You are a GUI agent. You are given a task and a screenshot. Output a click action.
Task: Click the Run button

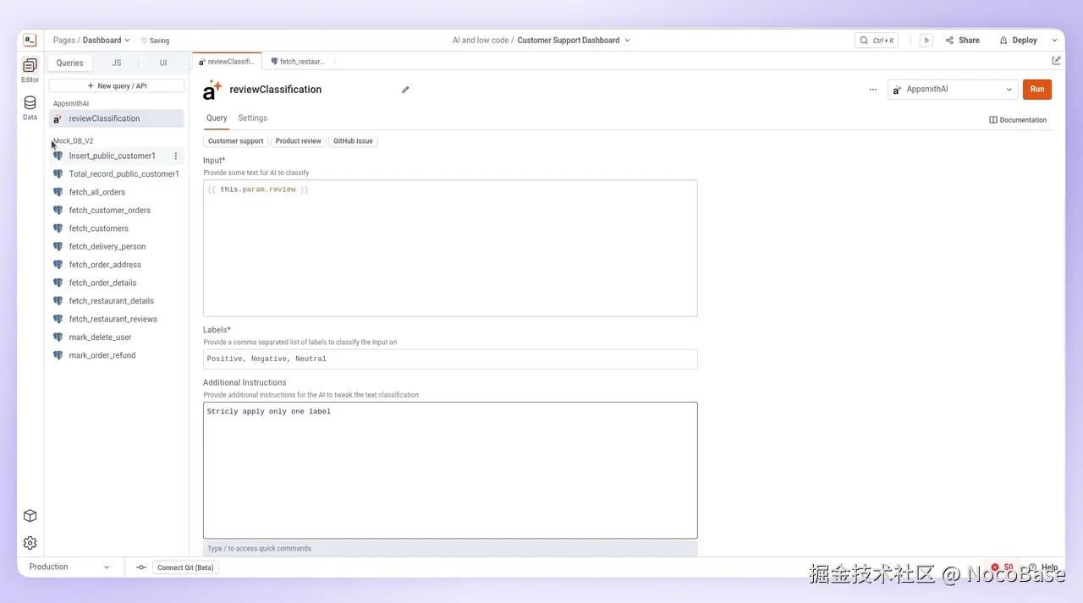click(x=1037, y=90)
